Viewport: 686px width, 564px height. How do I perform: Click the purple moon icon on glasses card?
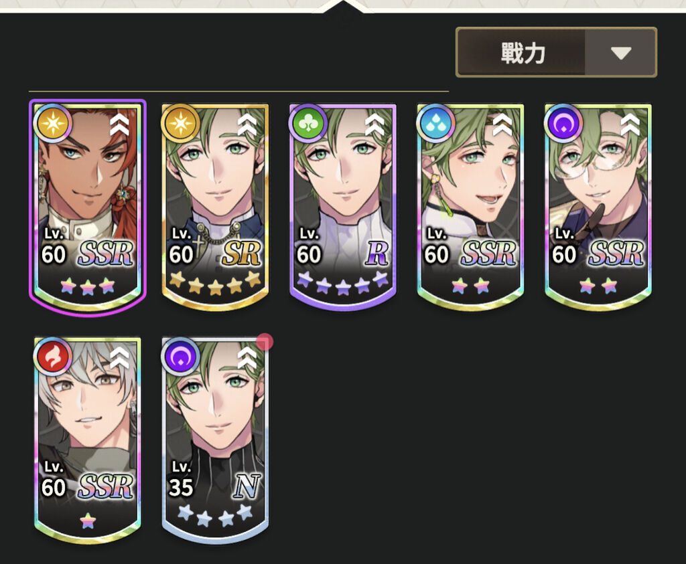click(x=563, y=124)
